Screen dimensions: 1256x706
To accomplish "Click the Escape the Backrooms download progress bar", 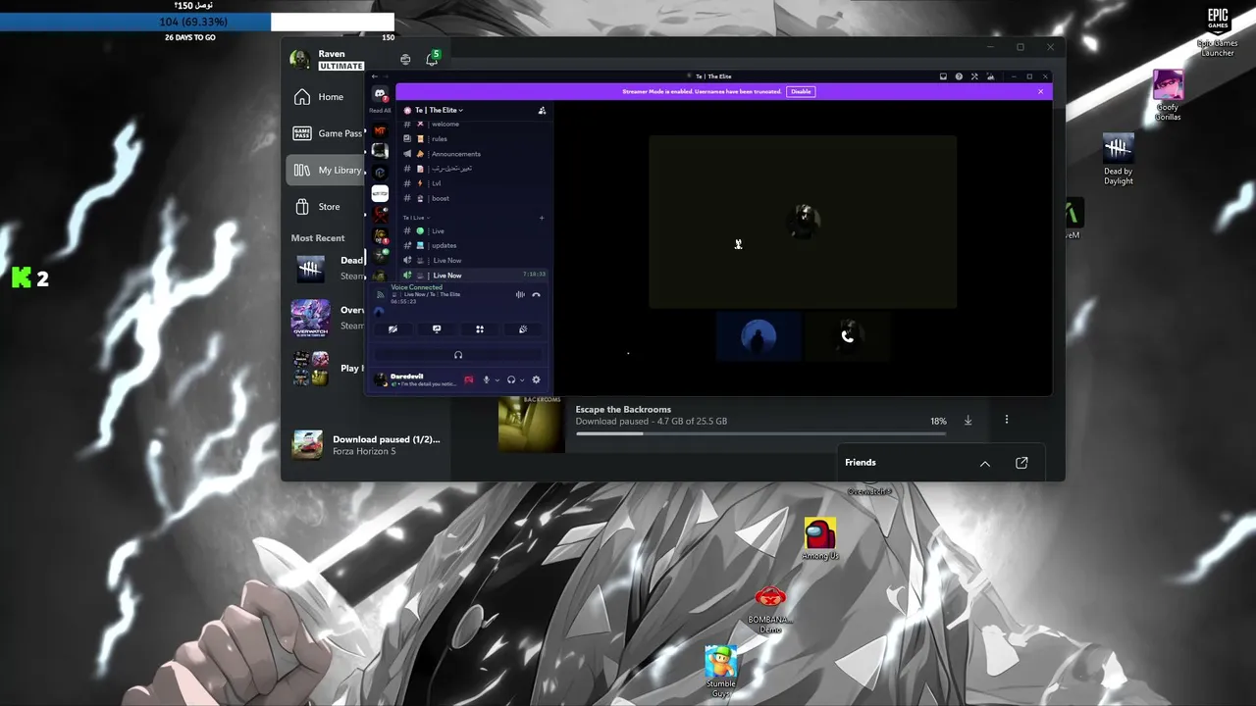I will pyautogui.click(x=761, y=433).
